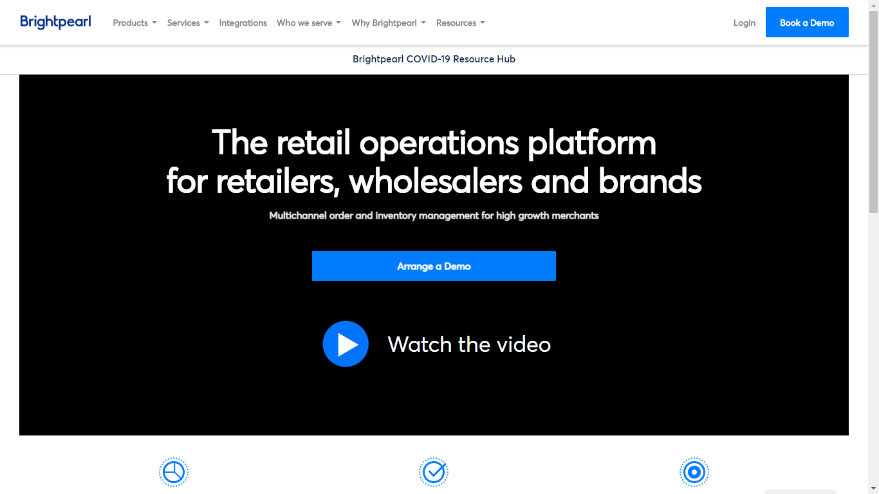879x494 pixels.
Task: Expand the Services dropdown menu
Action: click(188, 23)
